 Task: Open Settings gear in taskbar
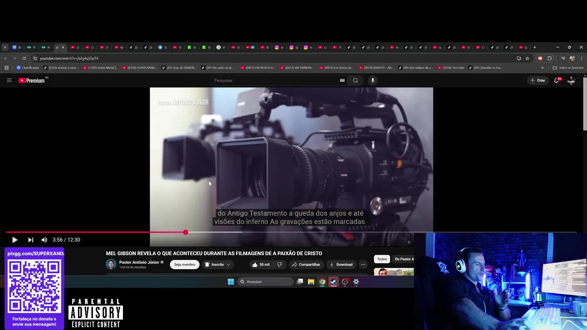(356, 282)
